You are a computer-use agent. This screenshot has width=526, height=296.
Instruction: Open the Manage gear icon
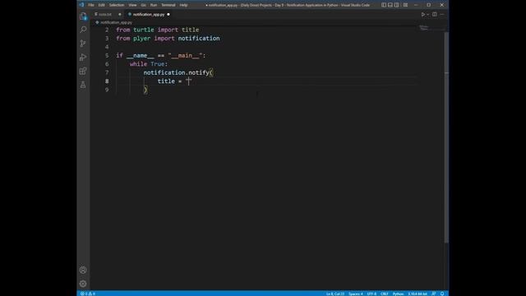click(x=83, y=284)
